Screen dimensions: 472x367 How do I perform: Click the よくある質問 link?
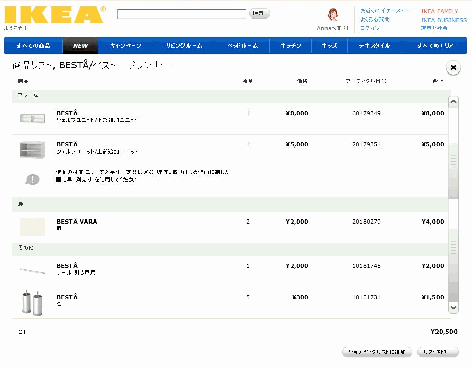375,19
